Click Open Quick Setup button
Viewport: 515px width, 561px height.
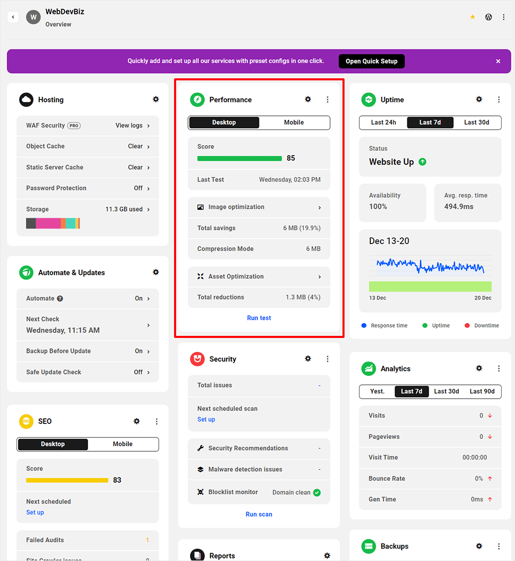[x=372, y=61]
